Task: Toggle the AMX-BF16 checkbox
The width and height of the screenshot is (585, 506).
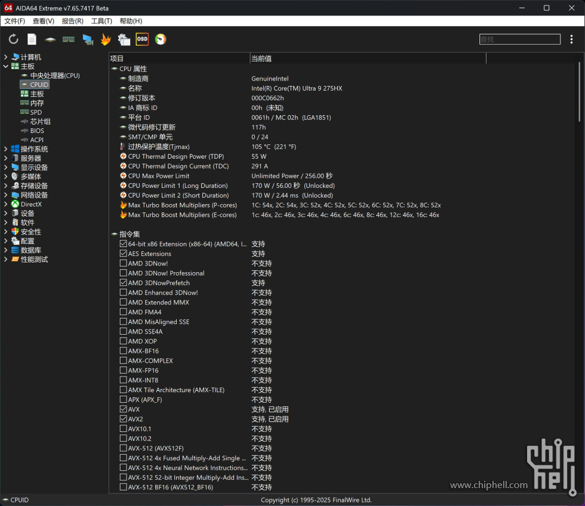Action: [x=124, y=350]
